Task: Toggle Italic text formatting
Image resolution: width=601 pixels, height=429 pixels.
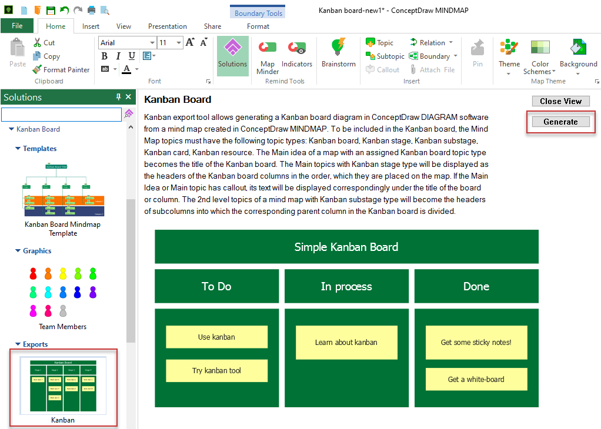Action: pyautogui.click(x=118, y=56)
